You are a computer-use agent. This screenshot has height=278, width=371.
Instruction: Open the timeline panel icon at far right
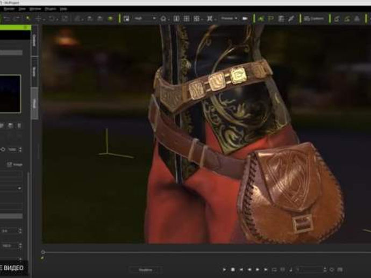tap(340, 269)
